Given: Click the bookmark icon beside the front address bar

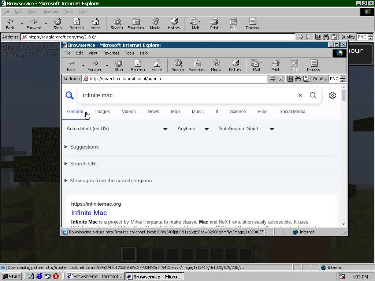Looking at the screenshot, I should tap(281, 79).
